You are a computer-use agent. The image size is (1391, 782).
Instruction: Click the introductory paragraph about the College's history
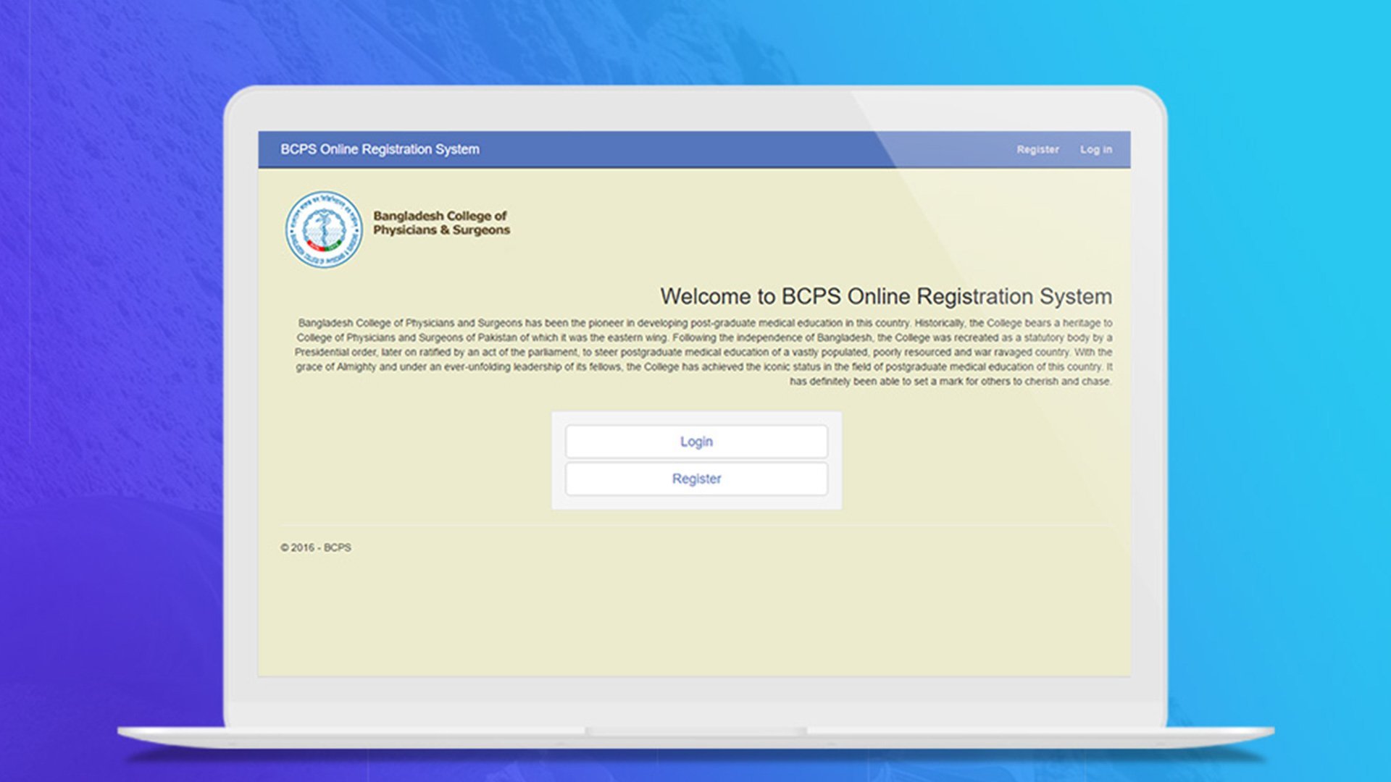pos(703,352)
